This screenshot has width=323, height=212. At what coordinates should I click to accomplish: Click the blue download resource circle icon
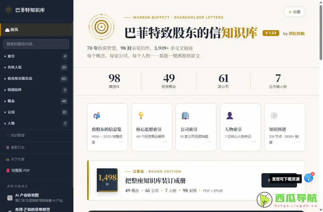(309, 178)
